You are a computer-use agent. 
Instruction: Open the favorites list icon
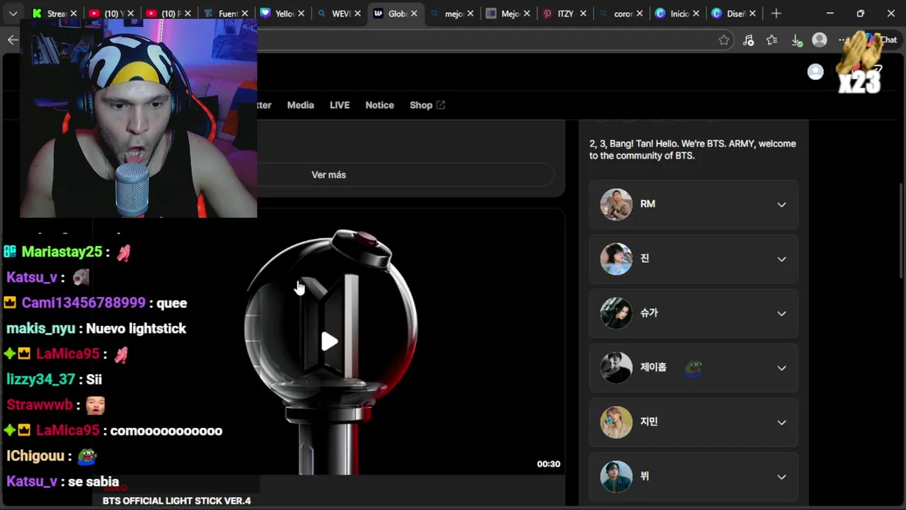point(772,40)
